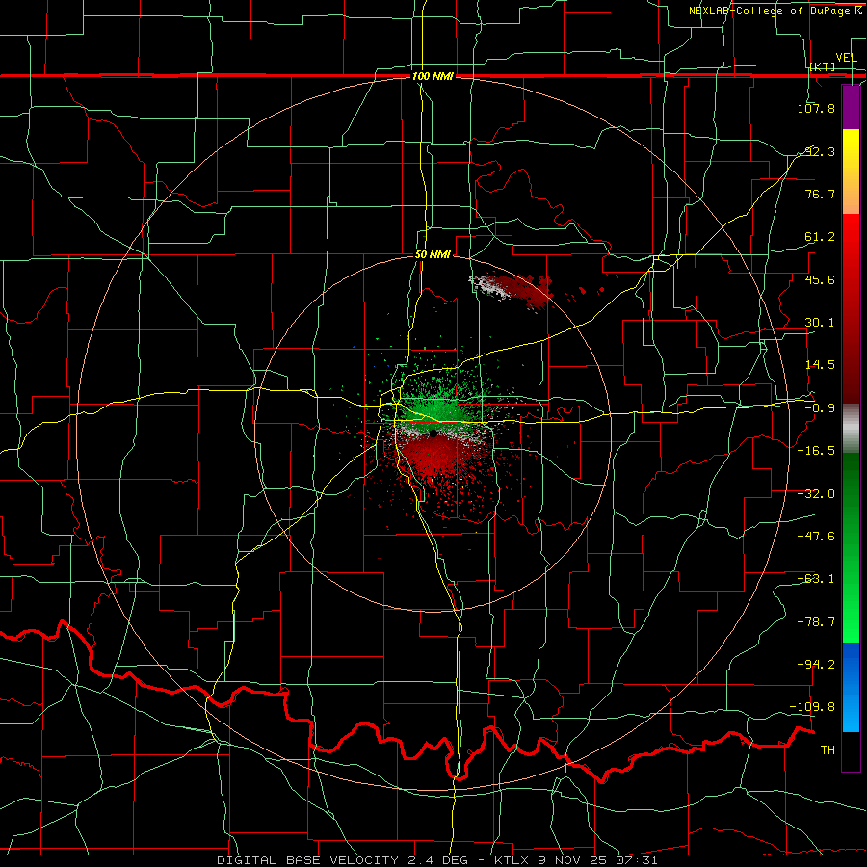Click the 45.6 legend value
867x867 pixels.
click(x=820, y=279)
